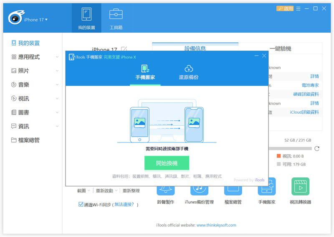Click the 52 GB / 231 GB storage text
The image size is (334, 237).
298,140
